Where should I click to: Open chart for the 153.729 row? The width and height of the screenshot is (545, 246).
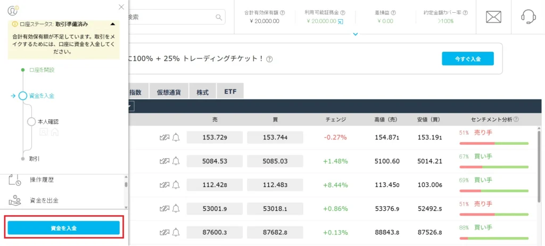coord(164,137)
